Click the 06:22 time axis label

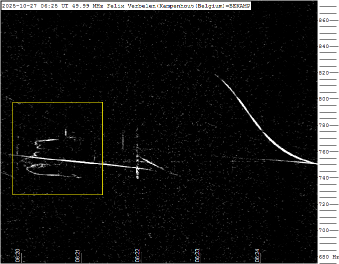138,255
